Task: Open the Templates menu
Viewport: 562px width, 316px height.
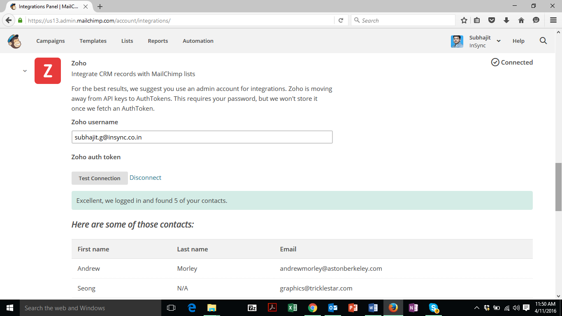Action: (93, 41)
